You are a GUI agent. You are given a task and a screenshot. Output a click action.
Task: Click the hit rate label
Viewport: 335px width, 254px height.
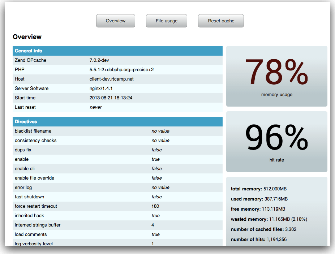(x=277, y=160)
